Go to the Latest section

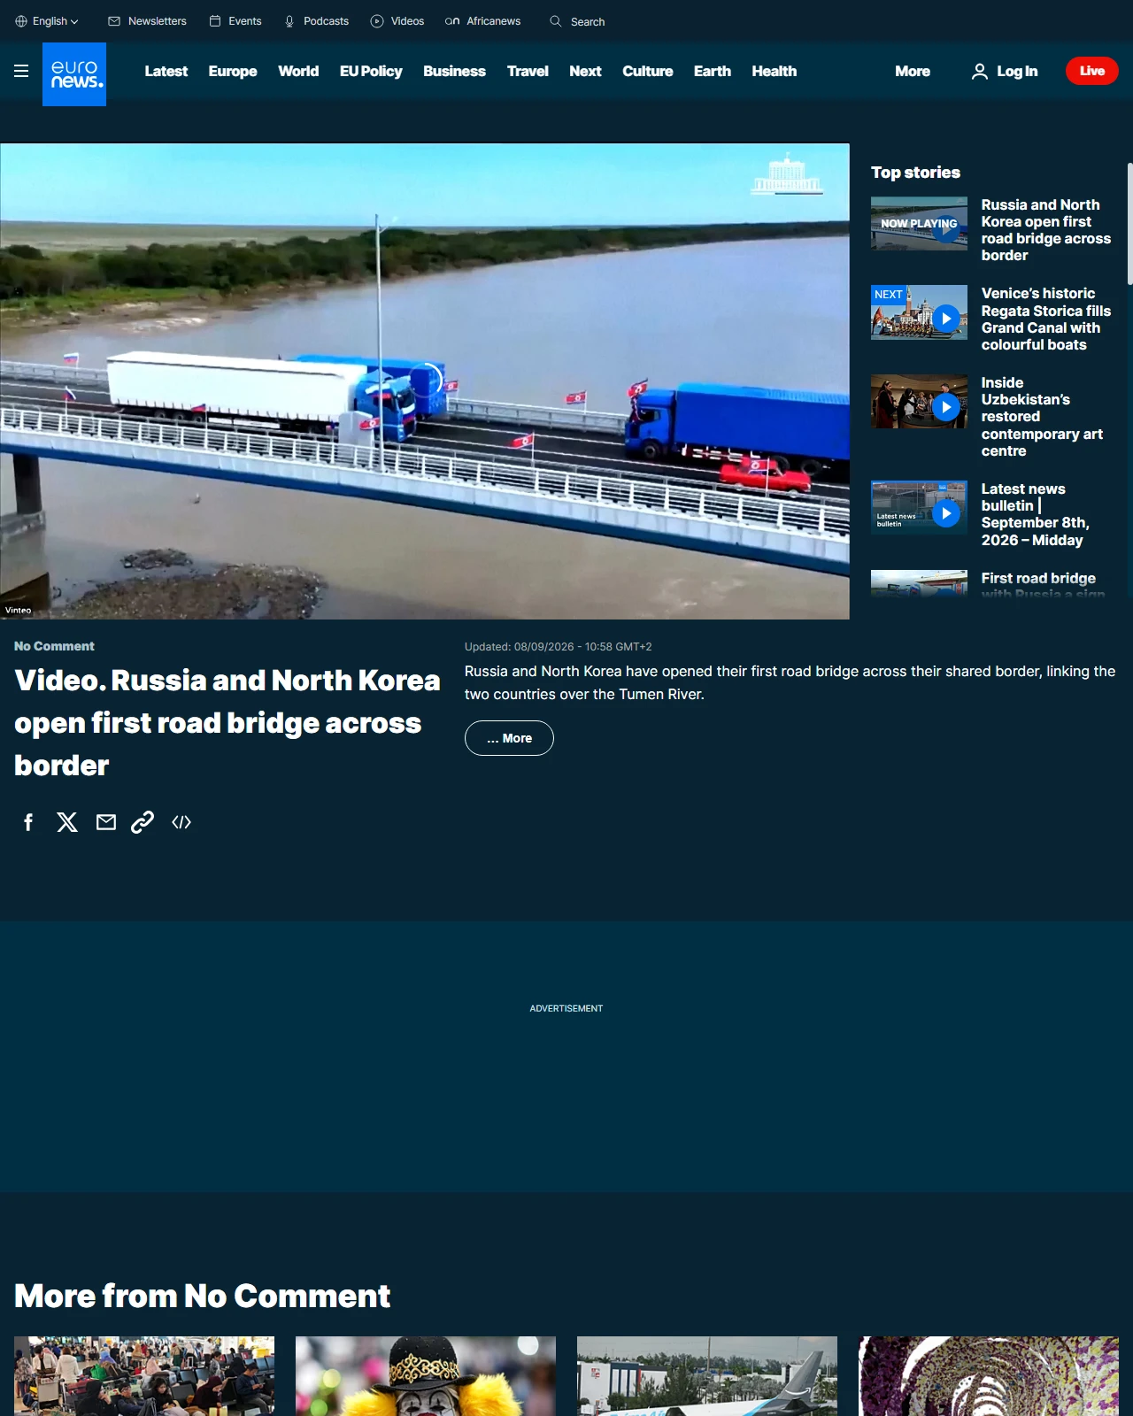coord(166,71)
